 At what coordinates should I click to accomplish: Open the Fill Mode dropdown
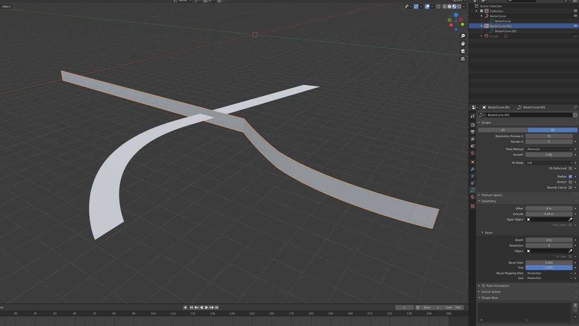coord(549,163)
